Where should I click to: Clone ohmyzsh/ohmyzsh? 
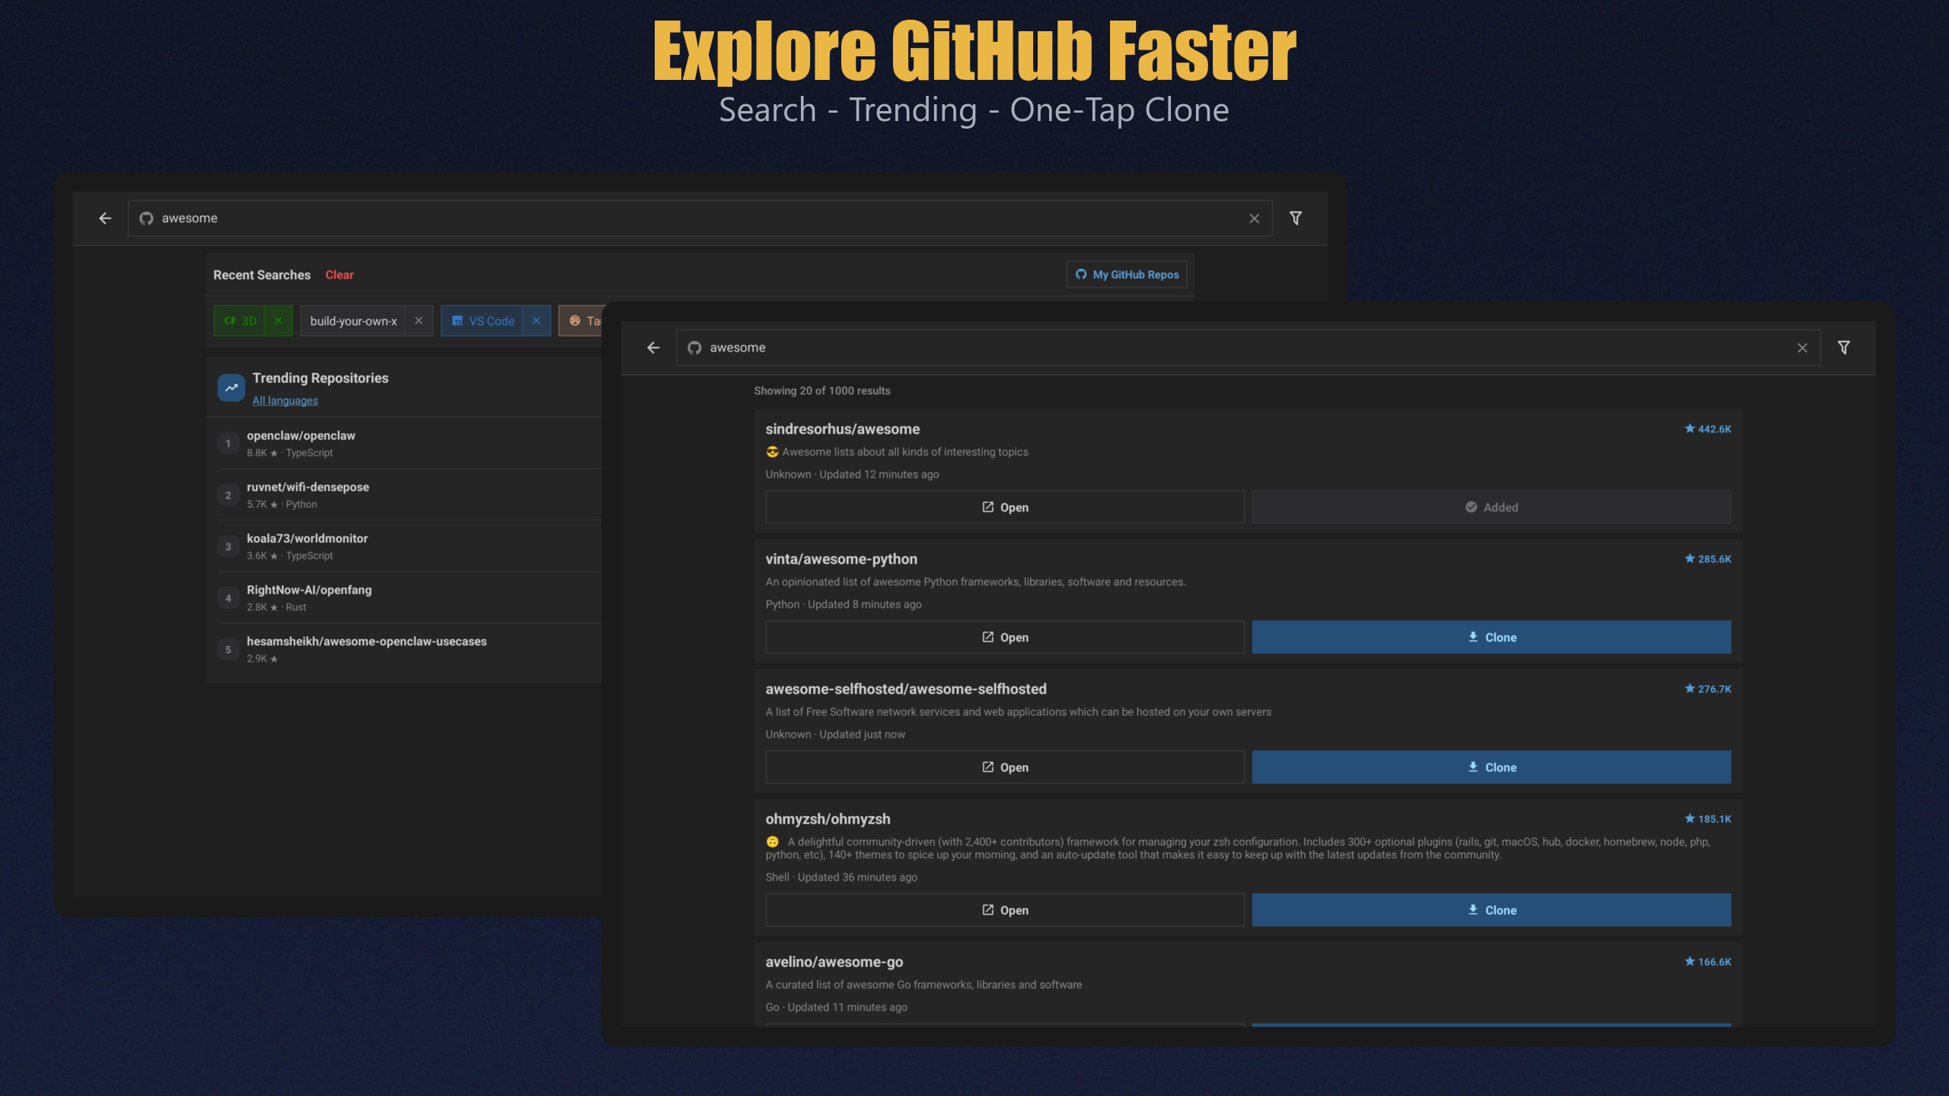pos(1491,910)
